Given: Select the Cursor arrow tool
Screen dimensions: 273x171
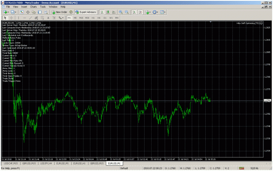Looking at the screenshot, I should (x=5, y=18).
